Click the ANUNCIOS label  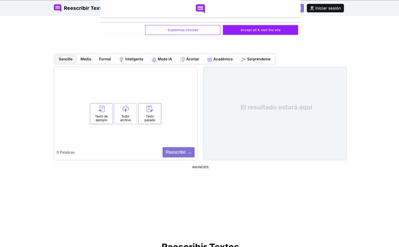(200, 167)
